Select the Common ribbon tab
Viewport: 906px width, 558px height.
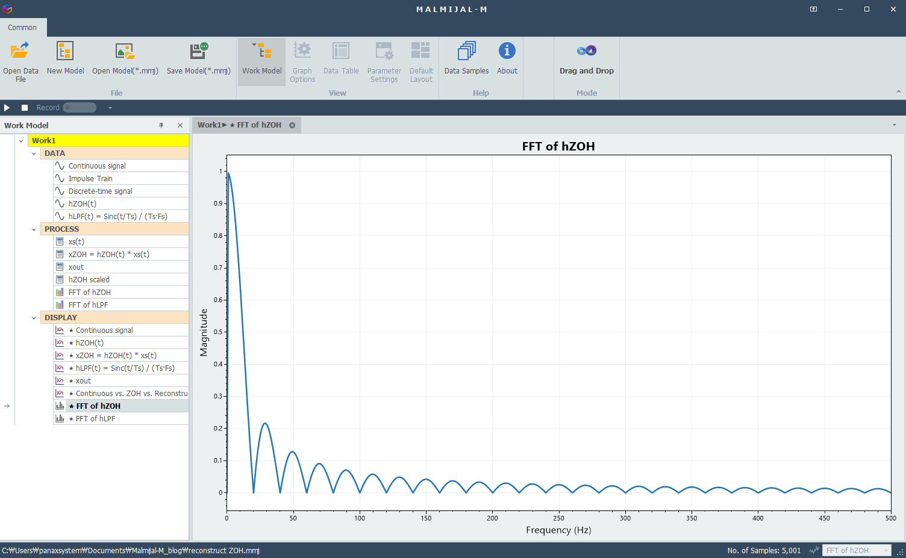click(22, 28)
